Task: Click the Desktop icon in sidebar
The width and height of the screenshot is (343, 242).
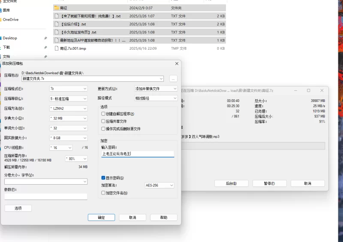Action: click(x=1, y=38)
